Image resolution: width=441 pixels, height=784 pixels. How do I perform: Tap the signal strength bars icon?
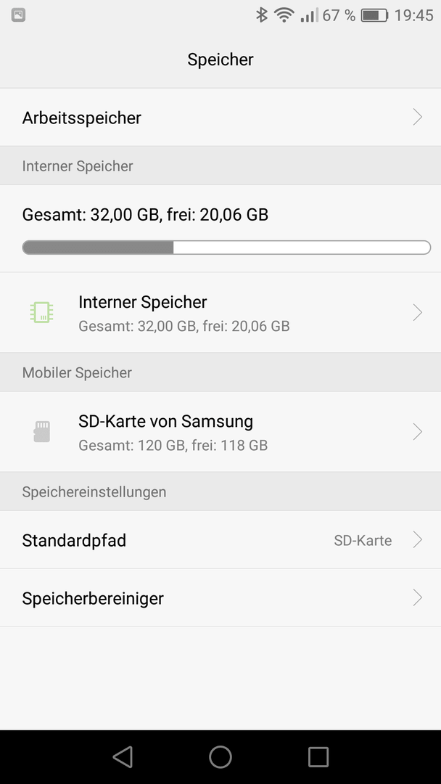click(309, 15)
